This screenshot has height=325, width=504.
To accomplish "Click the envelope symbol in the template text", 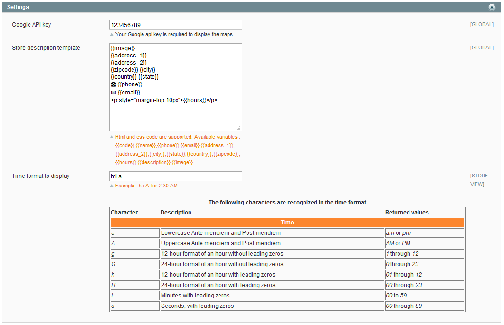I will click(x=114, y=93).
